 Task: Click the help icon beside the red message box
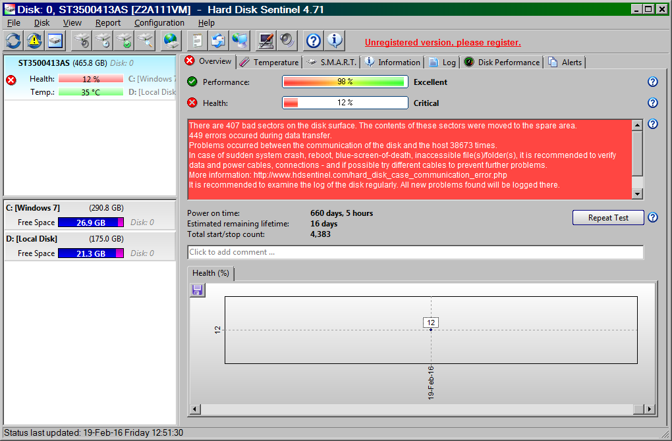(653, 124)
